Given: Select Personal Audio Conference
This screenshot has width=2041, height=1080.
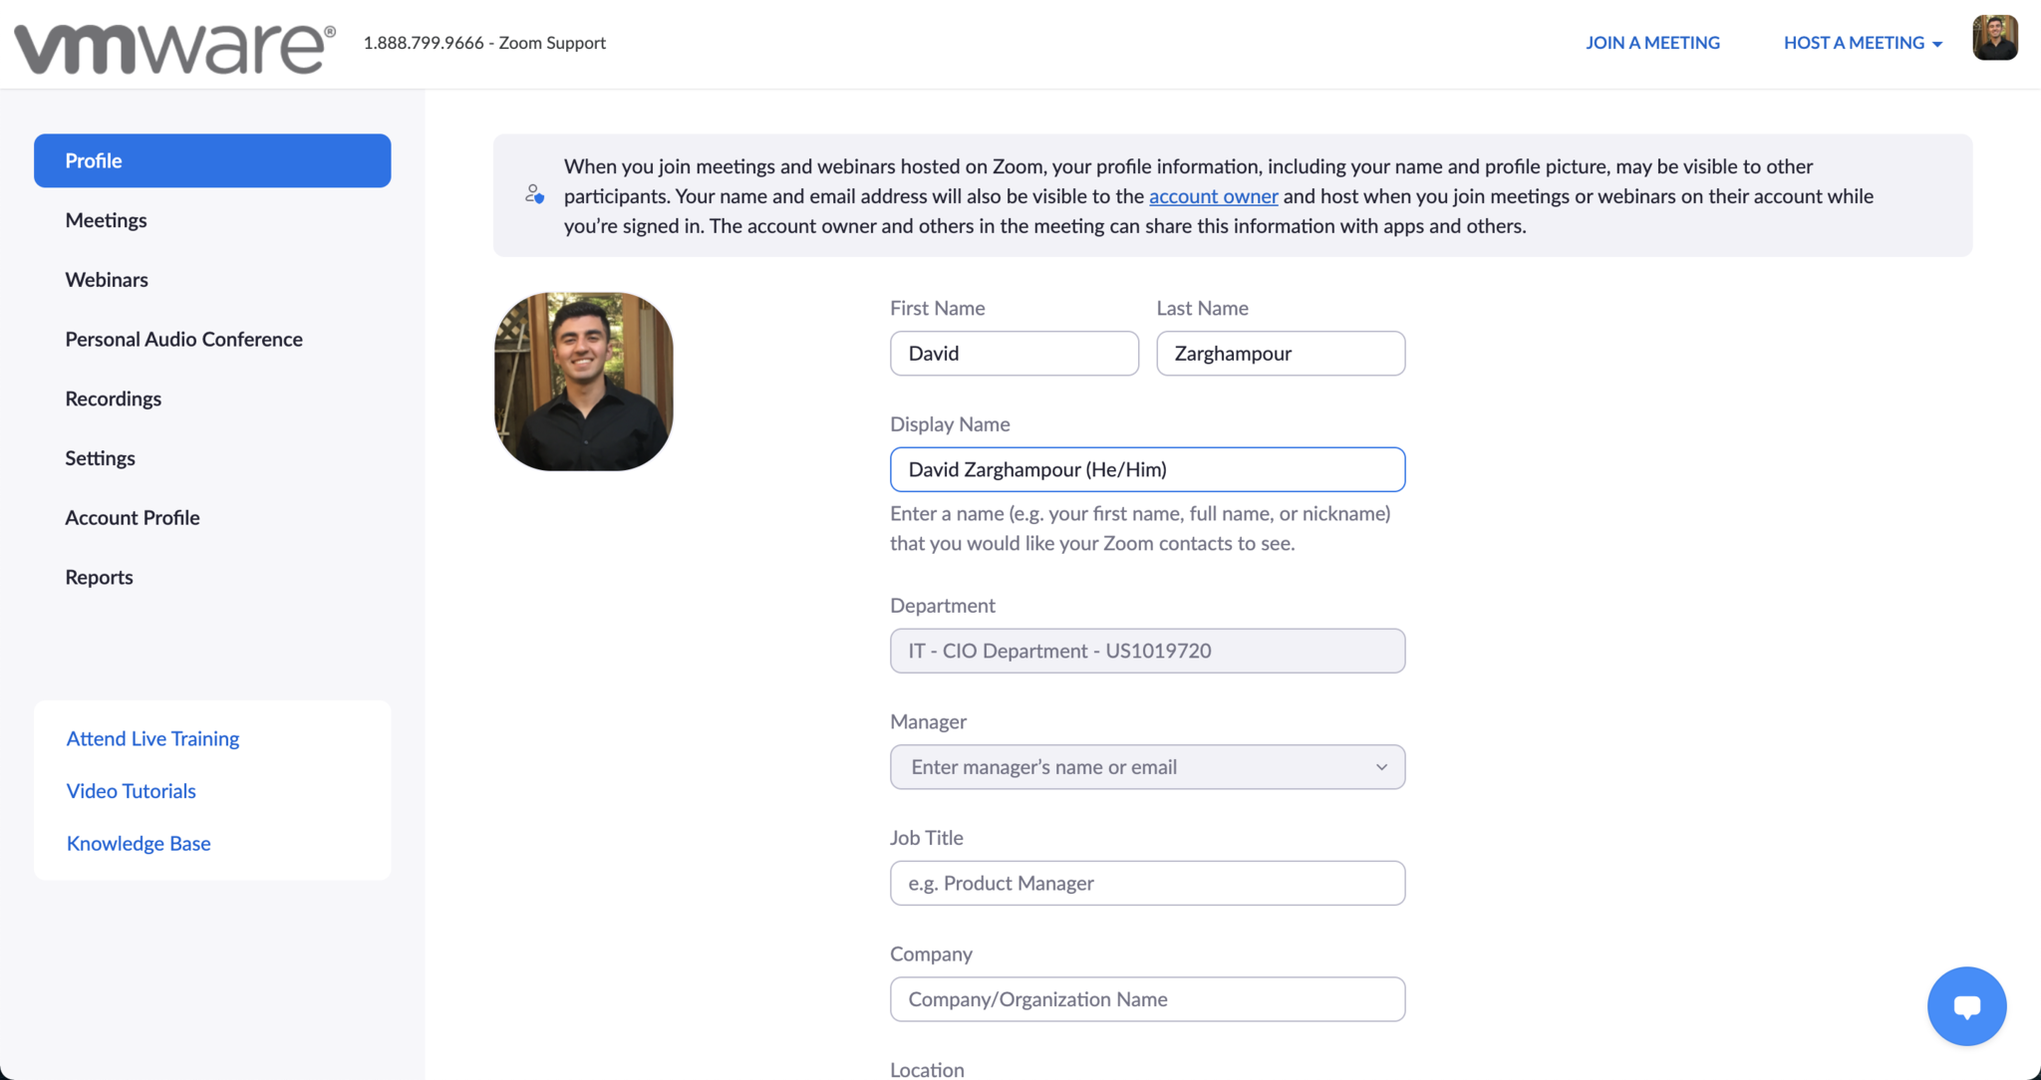Looking at the screenshot, I should [183, 340].
